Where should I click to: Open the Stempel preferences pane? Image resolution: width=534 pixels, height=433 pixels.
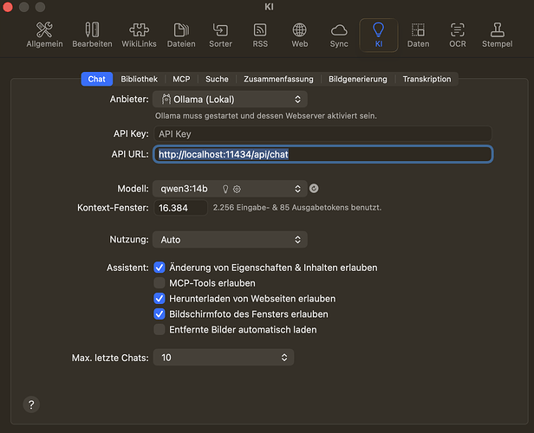498,36
